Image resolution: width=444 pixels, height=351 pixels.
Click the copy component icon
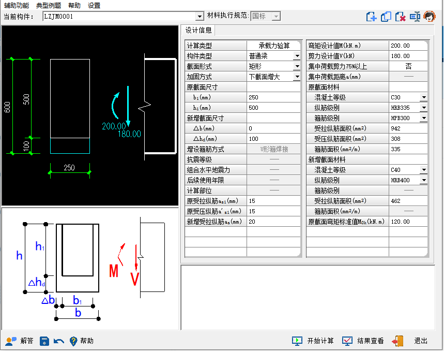[386, 17]
